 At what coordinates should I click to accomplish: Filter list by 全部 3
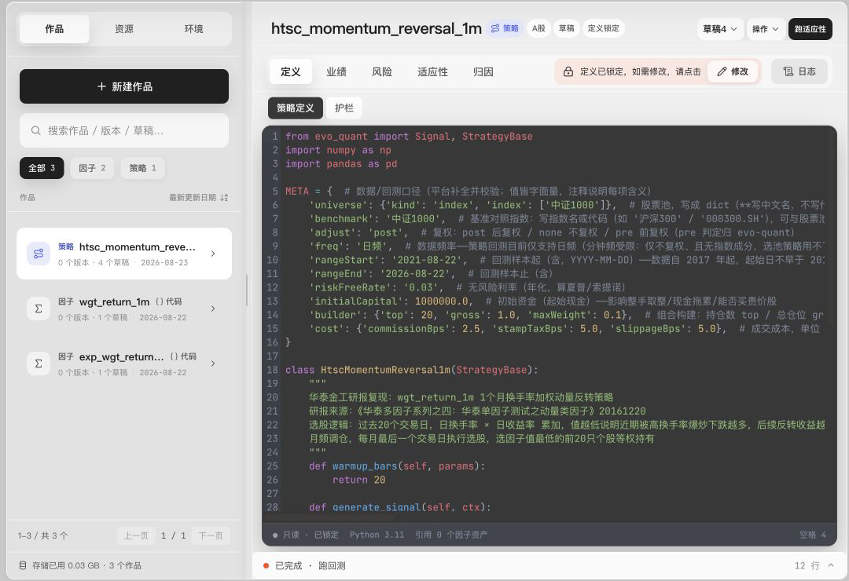point(42,168)
